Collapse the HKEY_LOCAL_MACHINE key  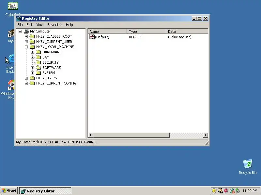(x=26, y=47)
